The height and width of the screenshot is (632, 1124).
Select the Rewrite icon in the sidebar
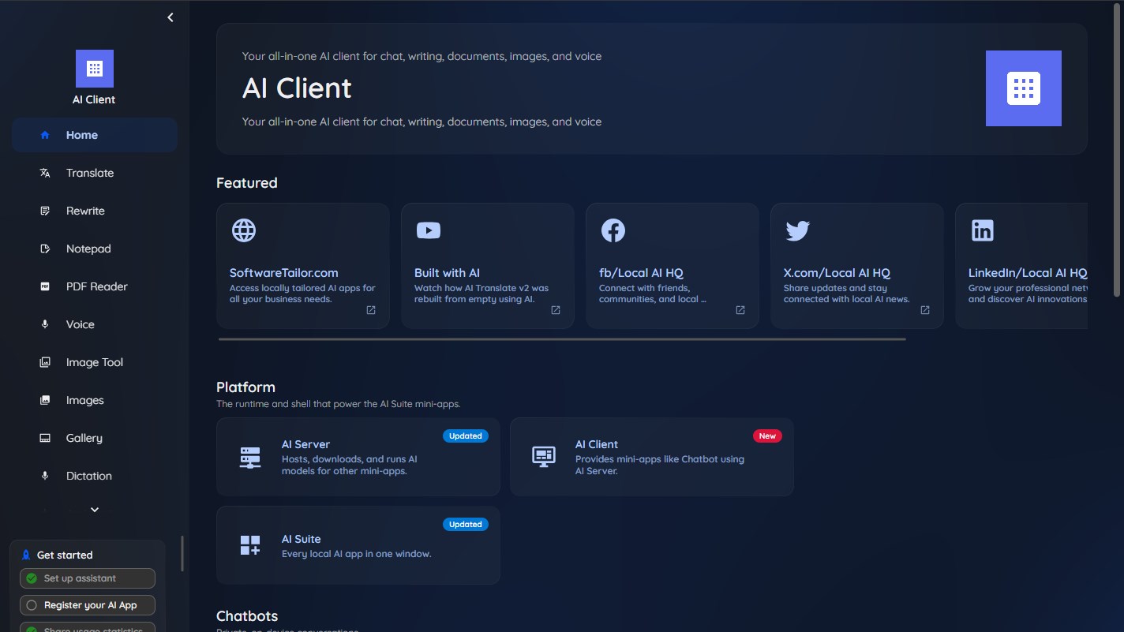45,211
